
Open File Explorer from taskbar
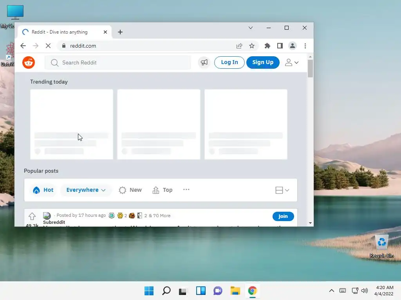(235, 291)
